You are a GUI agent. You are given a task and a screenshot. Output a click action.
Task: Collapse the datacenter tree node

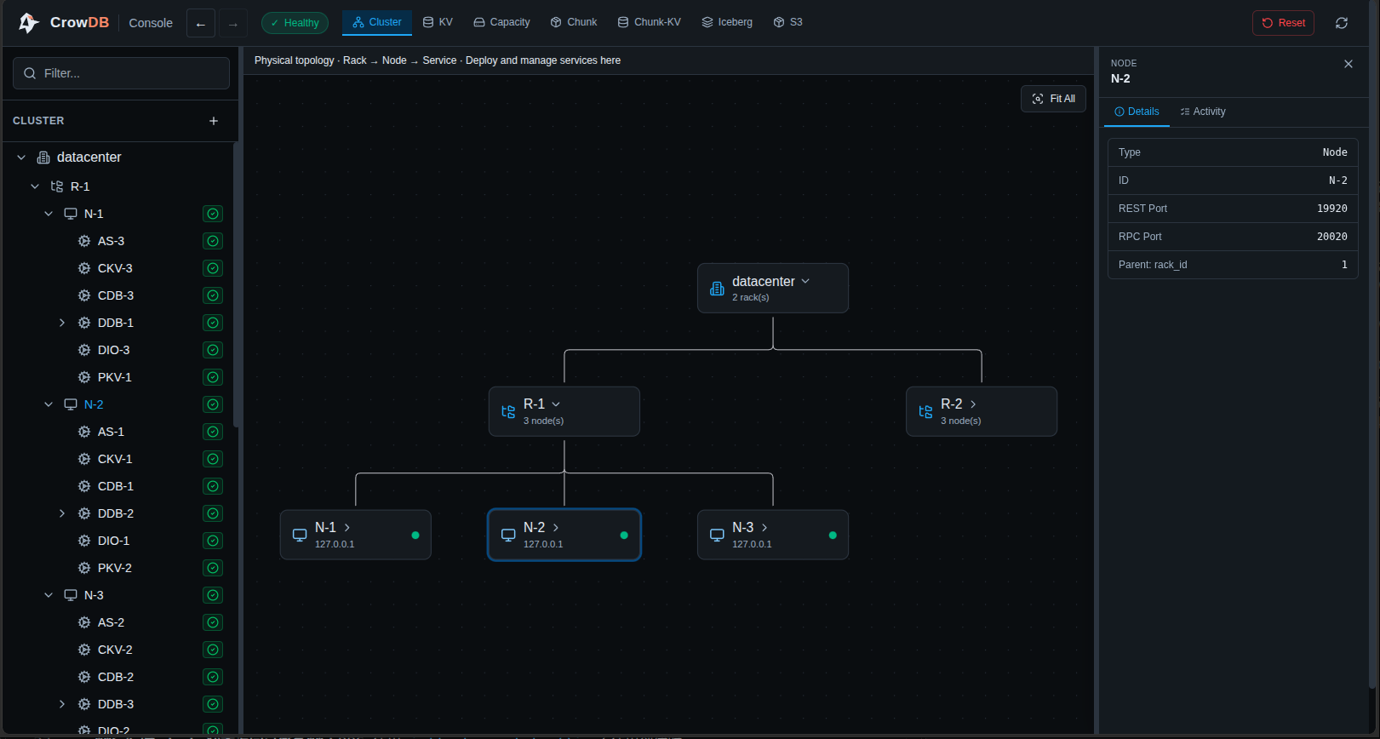click(21, 158)
